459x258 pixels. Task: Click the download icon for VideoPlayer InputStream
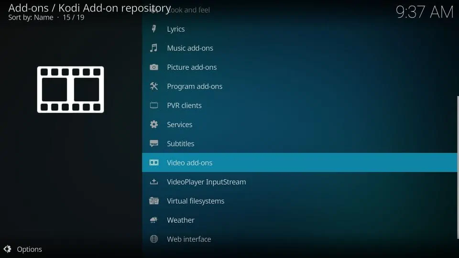click(x=153, y=182)
